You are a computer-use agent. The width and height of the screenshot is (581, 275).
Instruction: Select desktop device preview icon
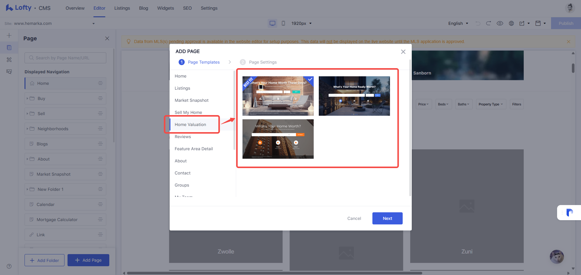coord(272,23)
